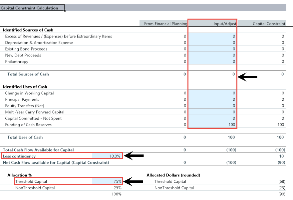The image size is (293, 200).
Task: Edit Multi-Year Carry Forward Capital input cell
Action: (x=212, y=112)
